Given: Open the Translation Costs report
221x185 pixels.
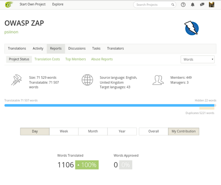Looking at the screenshot, I should [47, 59].
